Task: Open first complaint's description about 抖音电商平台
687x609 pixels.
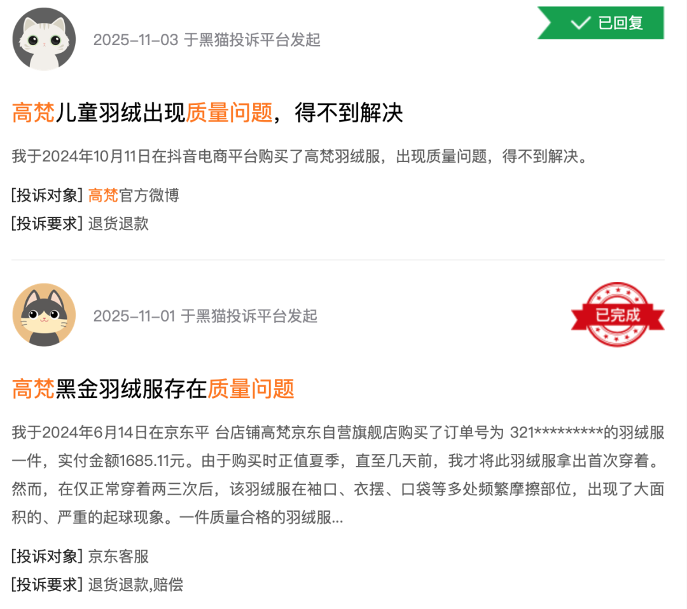Action: [x=300, y=156]
